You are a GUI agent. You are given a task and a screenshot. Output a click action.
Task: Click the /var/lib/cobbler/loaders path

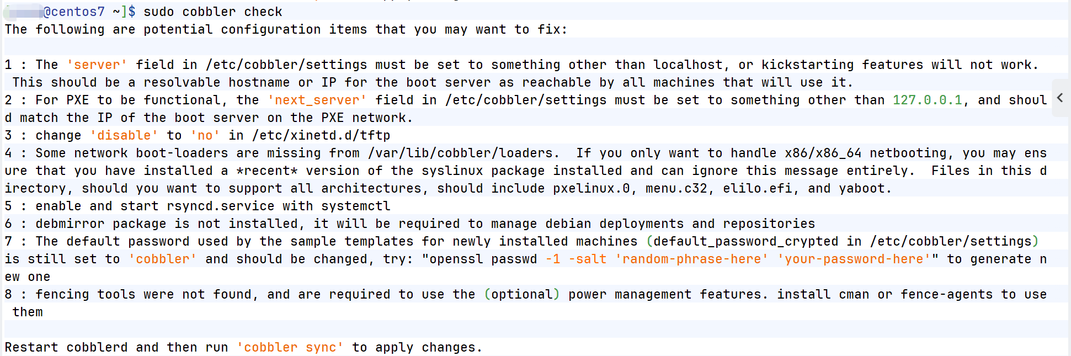point(460,153)
